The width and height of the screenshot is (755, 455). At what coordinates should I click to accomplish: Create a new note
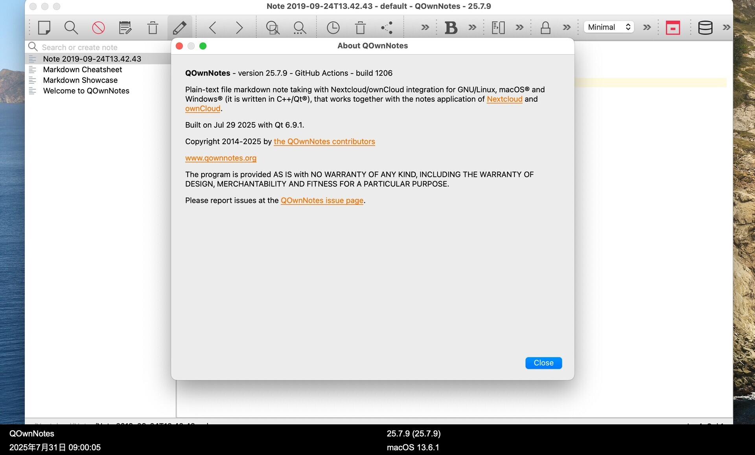click(44, 28)
